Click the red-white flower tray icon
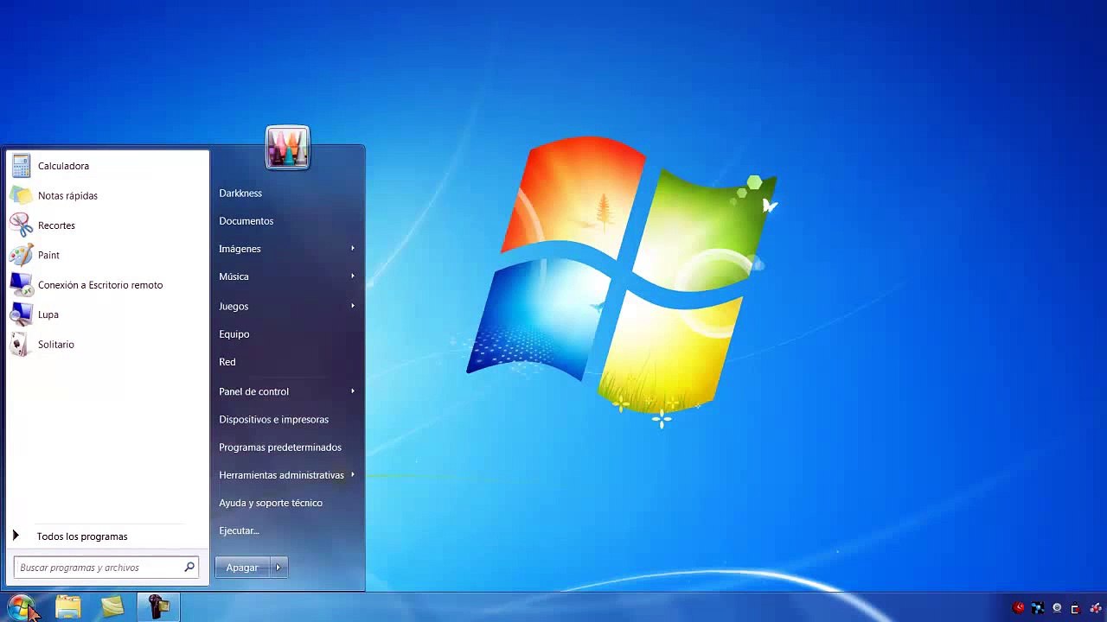The image size is (1107, 622). coord(1095,607)
